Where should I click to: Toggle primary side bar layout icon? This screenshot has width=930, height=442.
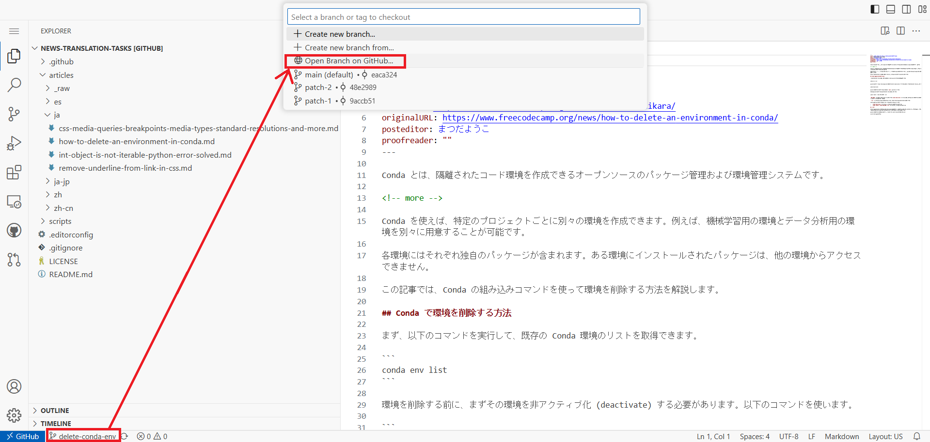coord(875,9)
